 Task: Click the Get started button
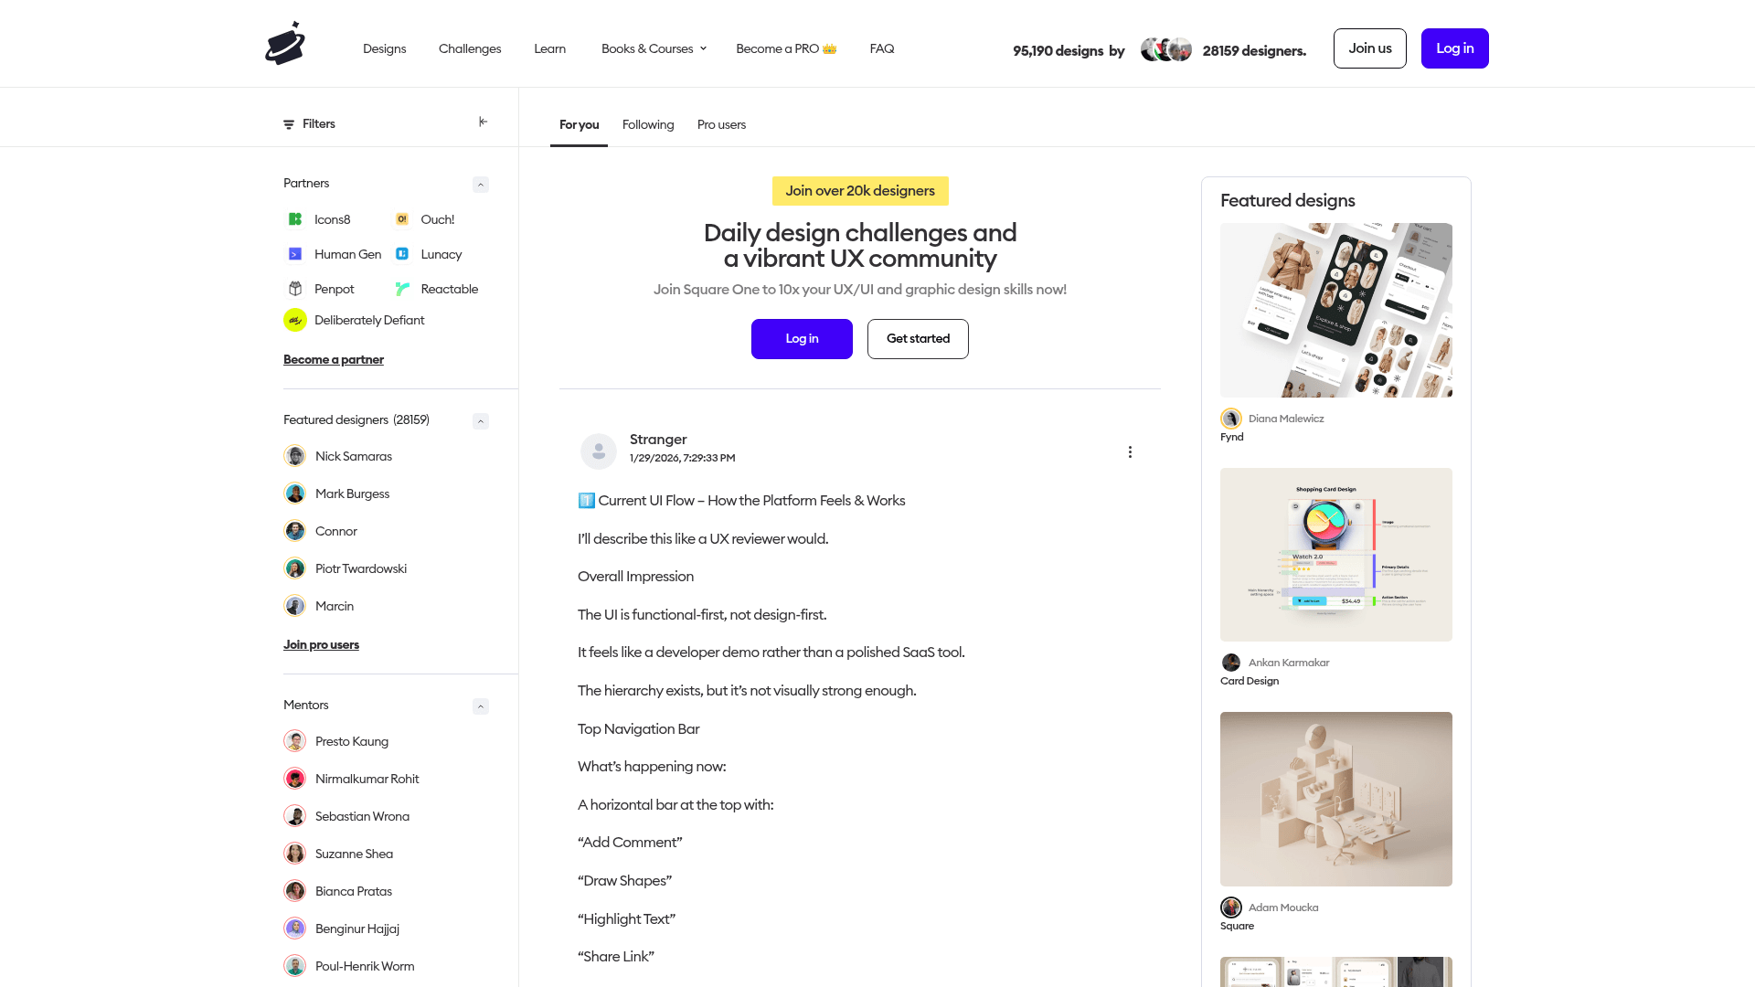point(918,339)
